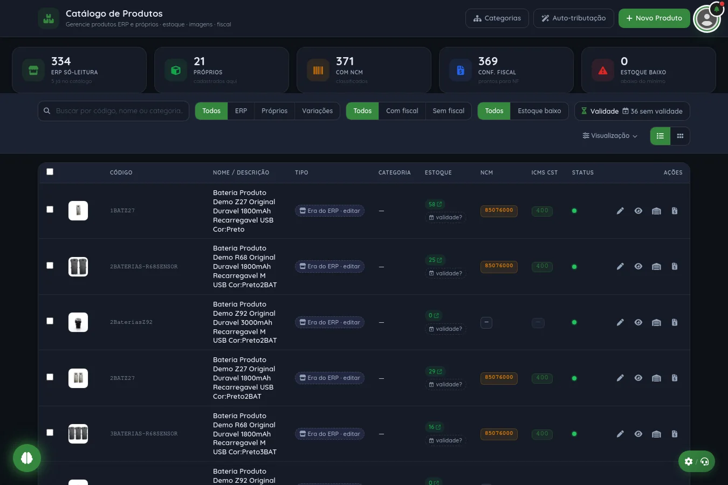Click the Novo Produto button
Viewport: 728px width, 485px height.
point(654,18)
